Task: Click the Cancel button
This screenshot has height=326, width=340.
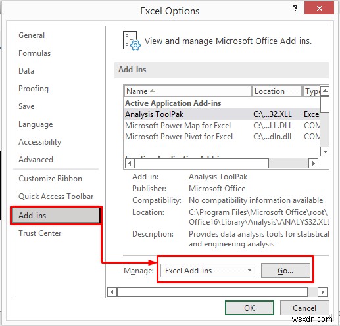Action: (304, 308)
